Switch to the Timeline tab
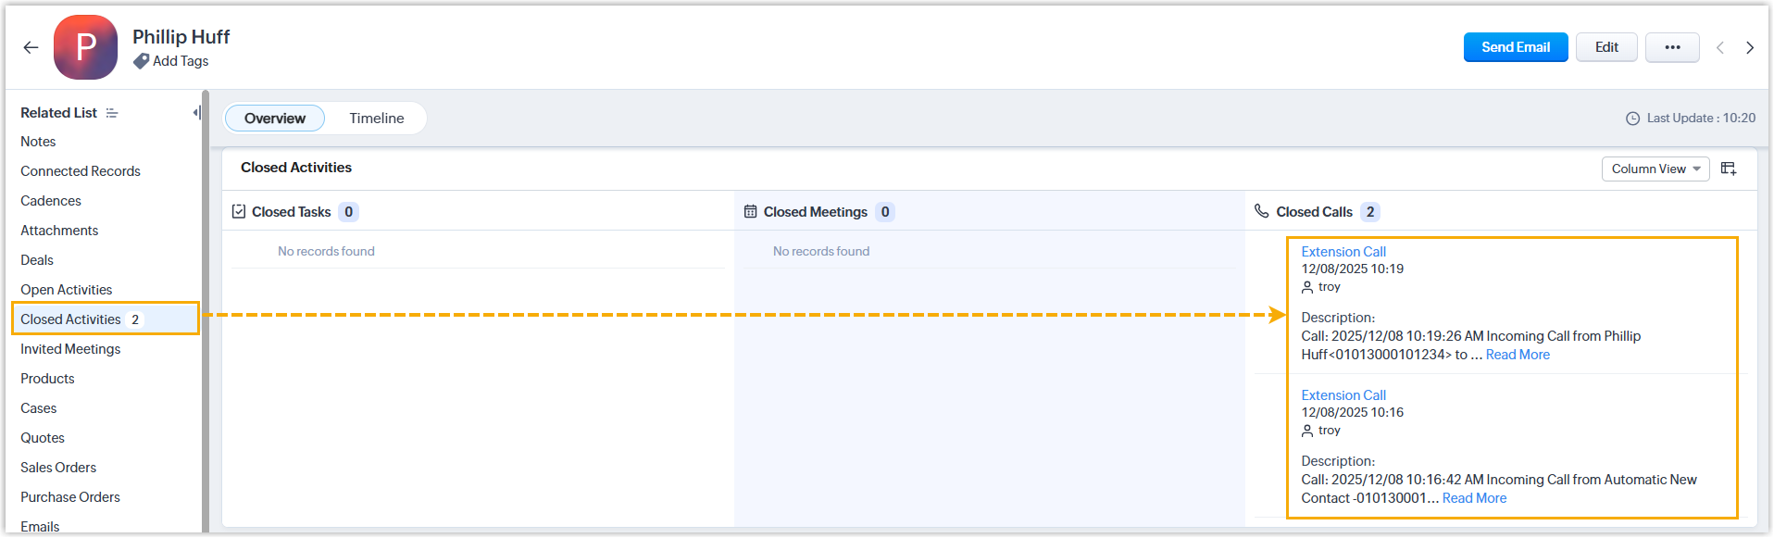This screenshot has height=538, width=1774. (376, 119)
